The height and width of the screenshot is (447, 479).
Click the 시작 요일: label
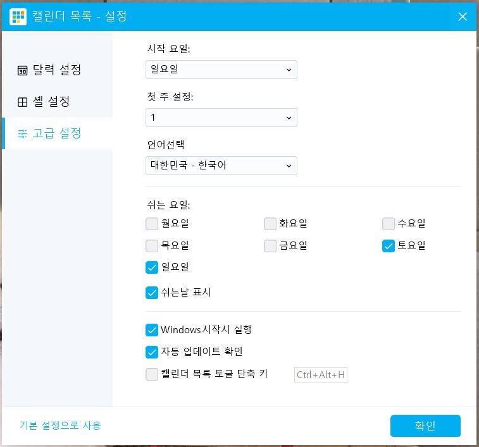tap(168, 49)
